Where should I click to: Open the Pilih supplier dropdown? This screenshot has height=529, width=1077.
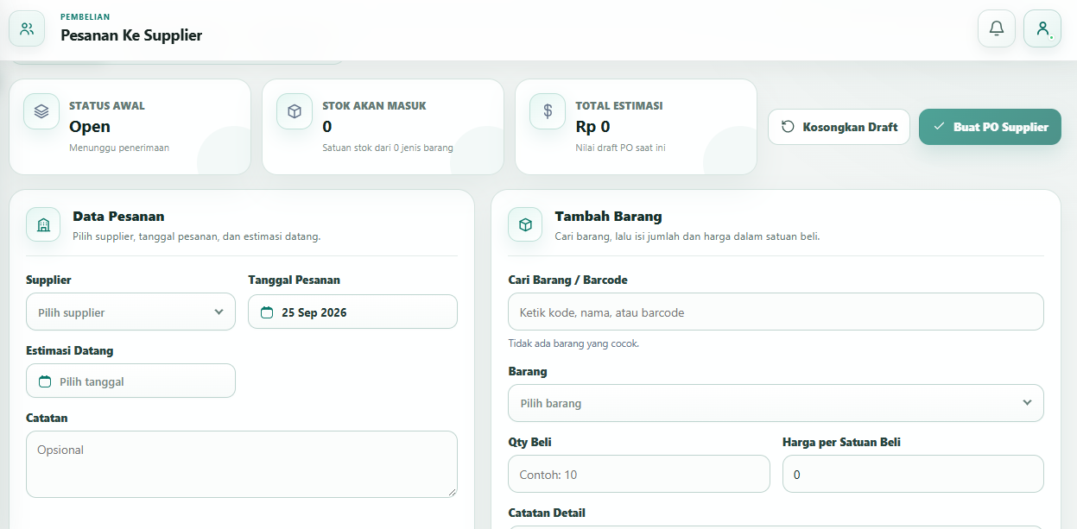pos(130,312)
